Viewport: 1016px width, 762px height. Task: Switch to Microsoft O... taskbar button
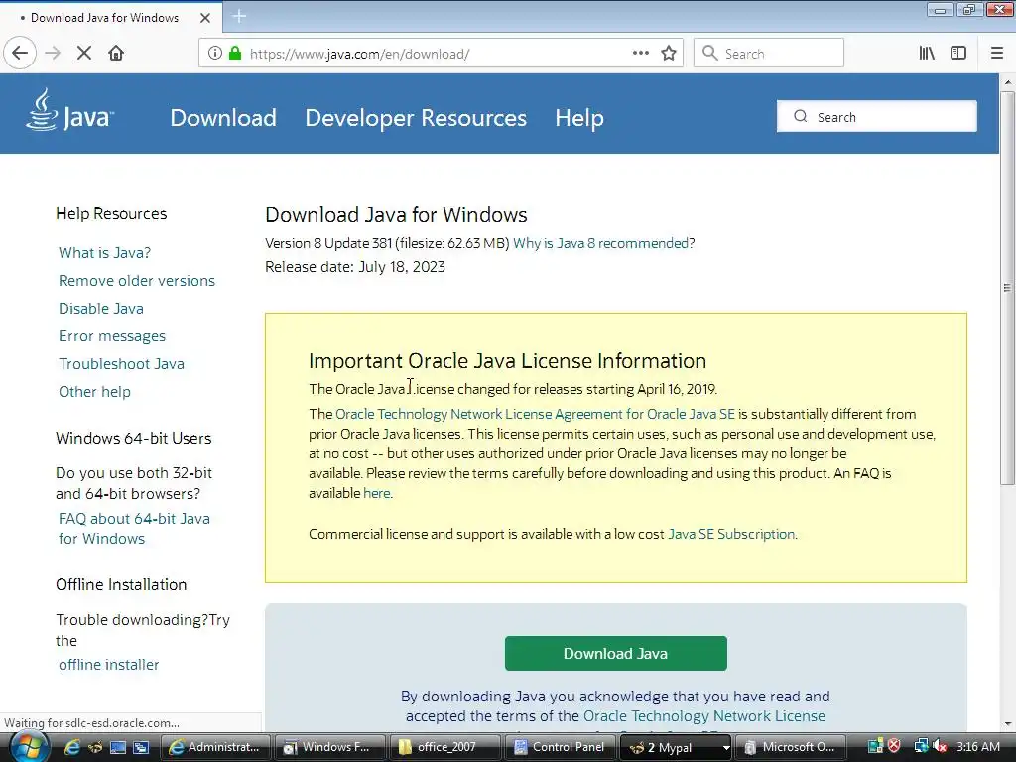pyautogui.click(x=790, y=747)
